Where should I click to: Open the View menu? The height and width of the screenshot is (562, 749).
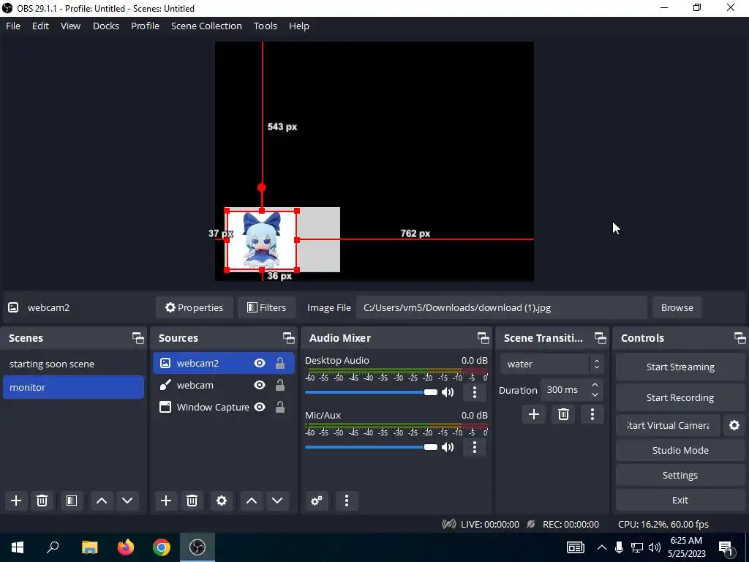click(x=70, y=26)
